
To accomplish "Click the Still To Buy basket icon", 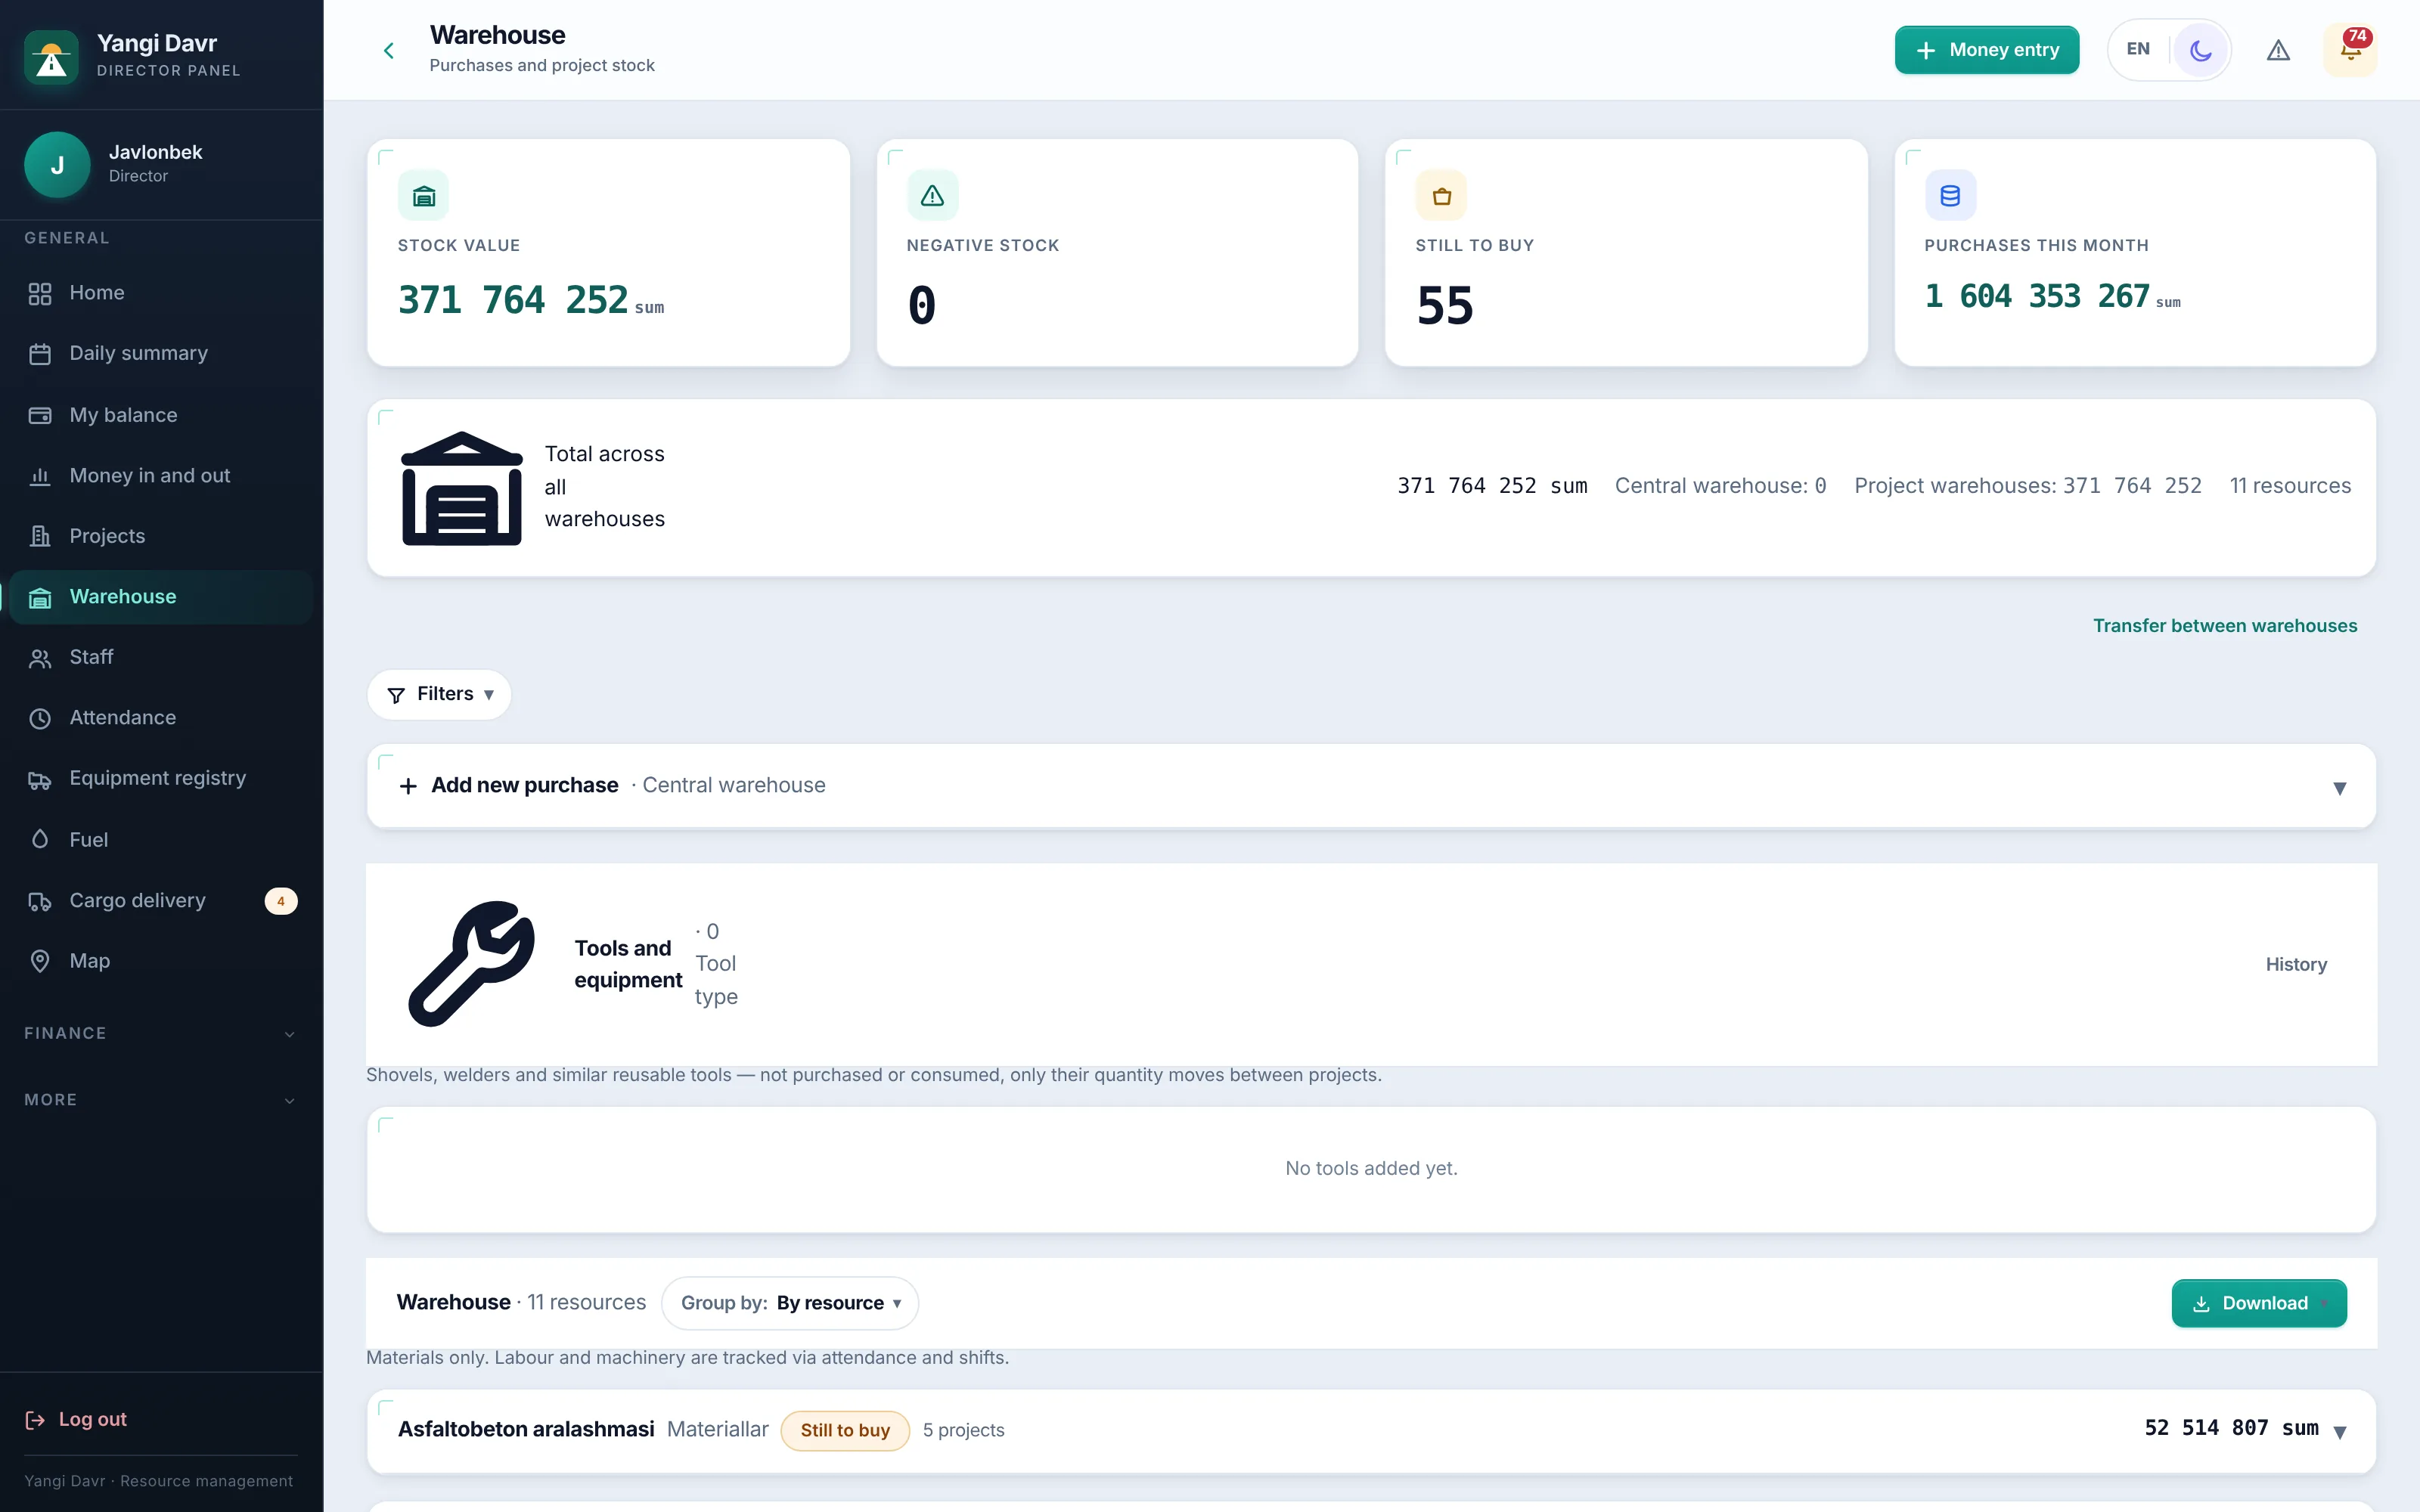I will [x=1441, y=195].
